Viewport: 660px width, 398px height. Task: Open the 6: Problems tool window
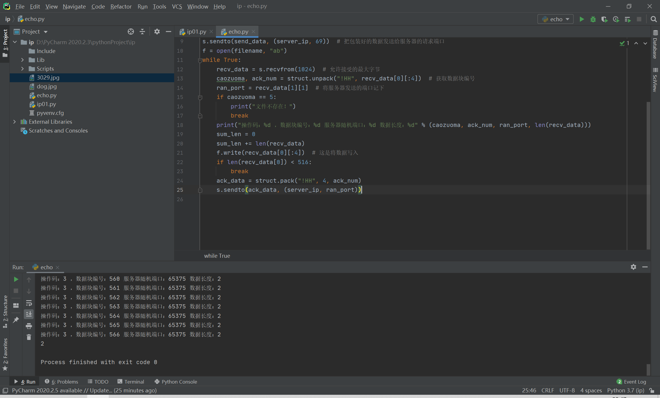(x=61, y=382)
